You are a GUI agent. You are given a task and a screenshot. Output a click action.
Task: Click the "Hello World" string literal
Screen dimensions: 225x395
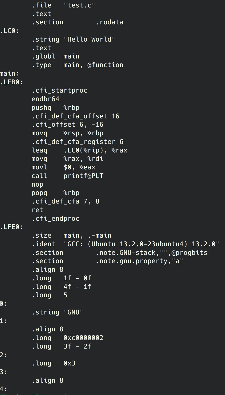point(89,39)
